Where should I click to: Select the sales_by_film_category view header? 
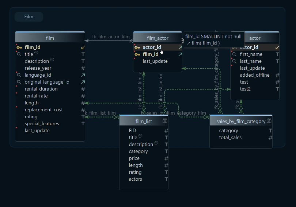tap(241, 120)
